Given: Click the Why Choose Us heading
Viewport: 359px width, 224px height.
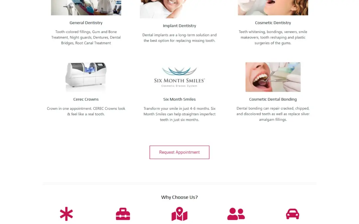Looking at the screenshot, I should pos(179,197).
